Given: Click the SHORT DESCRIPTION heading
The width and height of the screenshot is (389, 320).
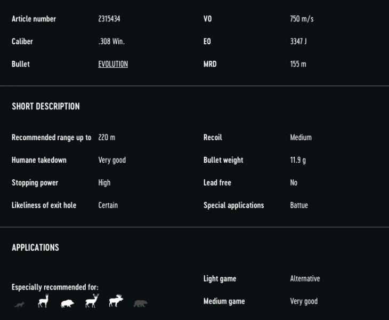Looking at the screenshot, I should 46,106.
